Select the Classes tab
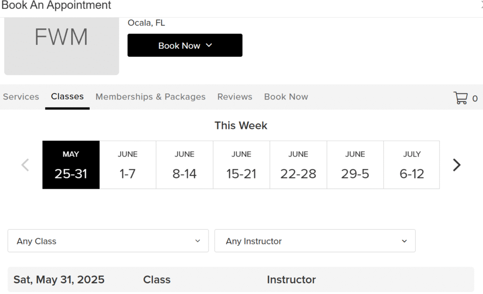Screen dimensions: 483x294 point(67,96)
